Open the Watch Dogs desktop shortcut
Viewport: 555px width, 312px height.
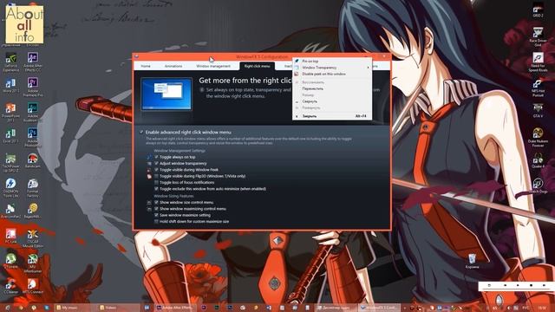[x=538, y=185]
